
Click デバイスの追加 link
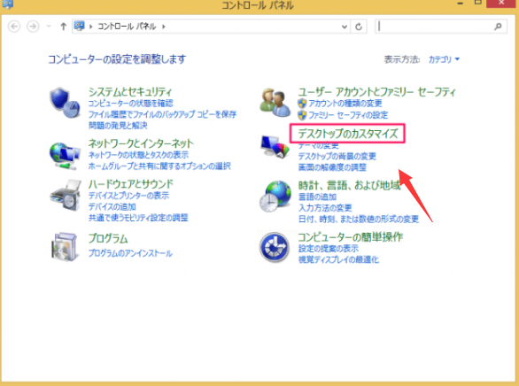[112, 207]
